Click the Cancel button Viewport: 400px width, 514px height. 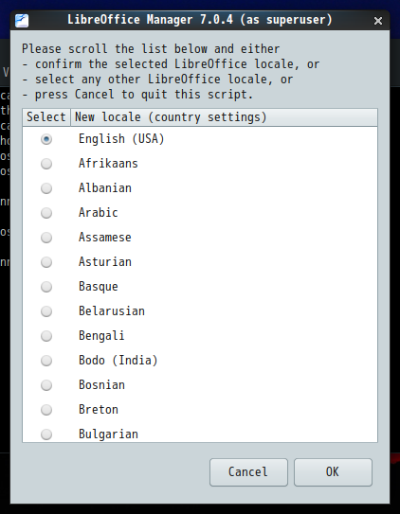[x=248, y=472]
